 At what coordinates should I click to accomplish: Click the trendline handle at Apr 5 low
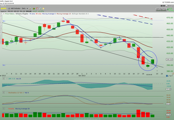click(101, 48)
